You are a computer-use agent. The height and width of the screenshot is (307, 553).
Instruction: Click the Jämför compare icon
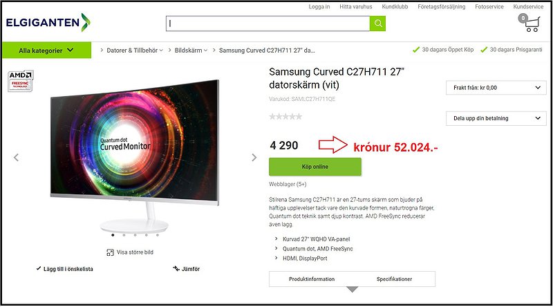176,268
